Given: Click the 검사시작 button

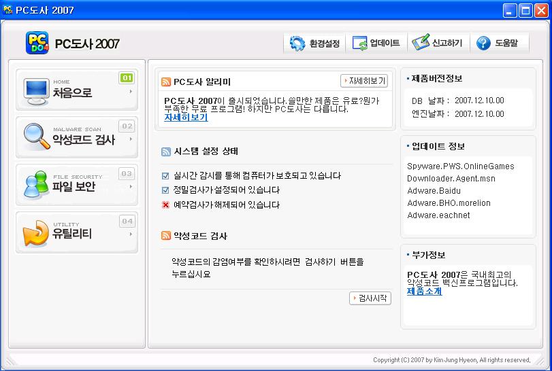Looking at the screenshot, I should (370, 298).
